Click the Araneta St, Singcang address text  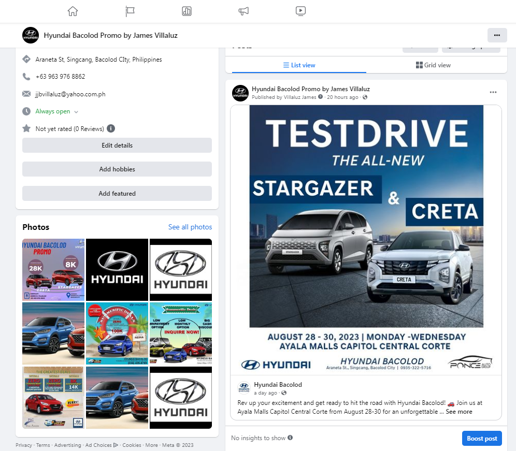99,59
